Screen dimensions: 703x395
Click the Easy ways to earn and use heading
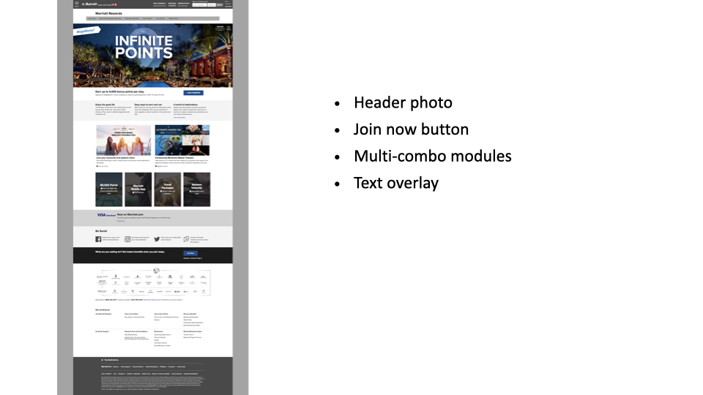pyautogui.click(x=149, y=105)
